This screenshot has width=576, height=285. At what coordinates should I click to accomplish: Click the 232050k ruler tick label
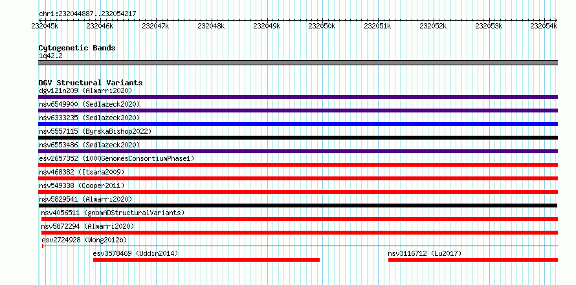point(322,26)
